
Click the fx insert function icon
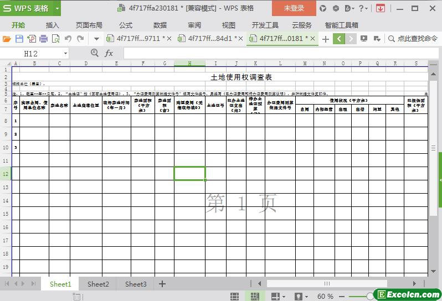(109, 53)
